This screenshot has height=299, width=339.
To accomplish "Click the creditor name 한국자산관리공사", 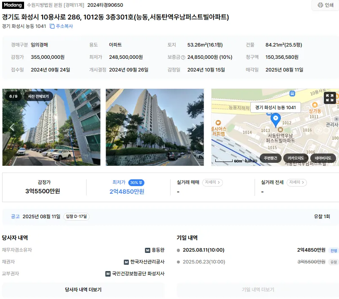I will point(147,262).
